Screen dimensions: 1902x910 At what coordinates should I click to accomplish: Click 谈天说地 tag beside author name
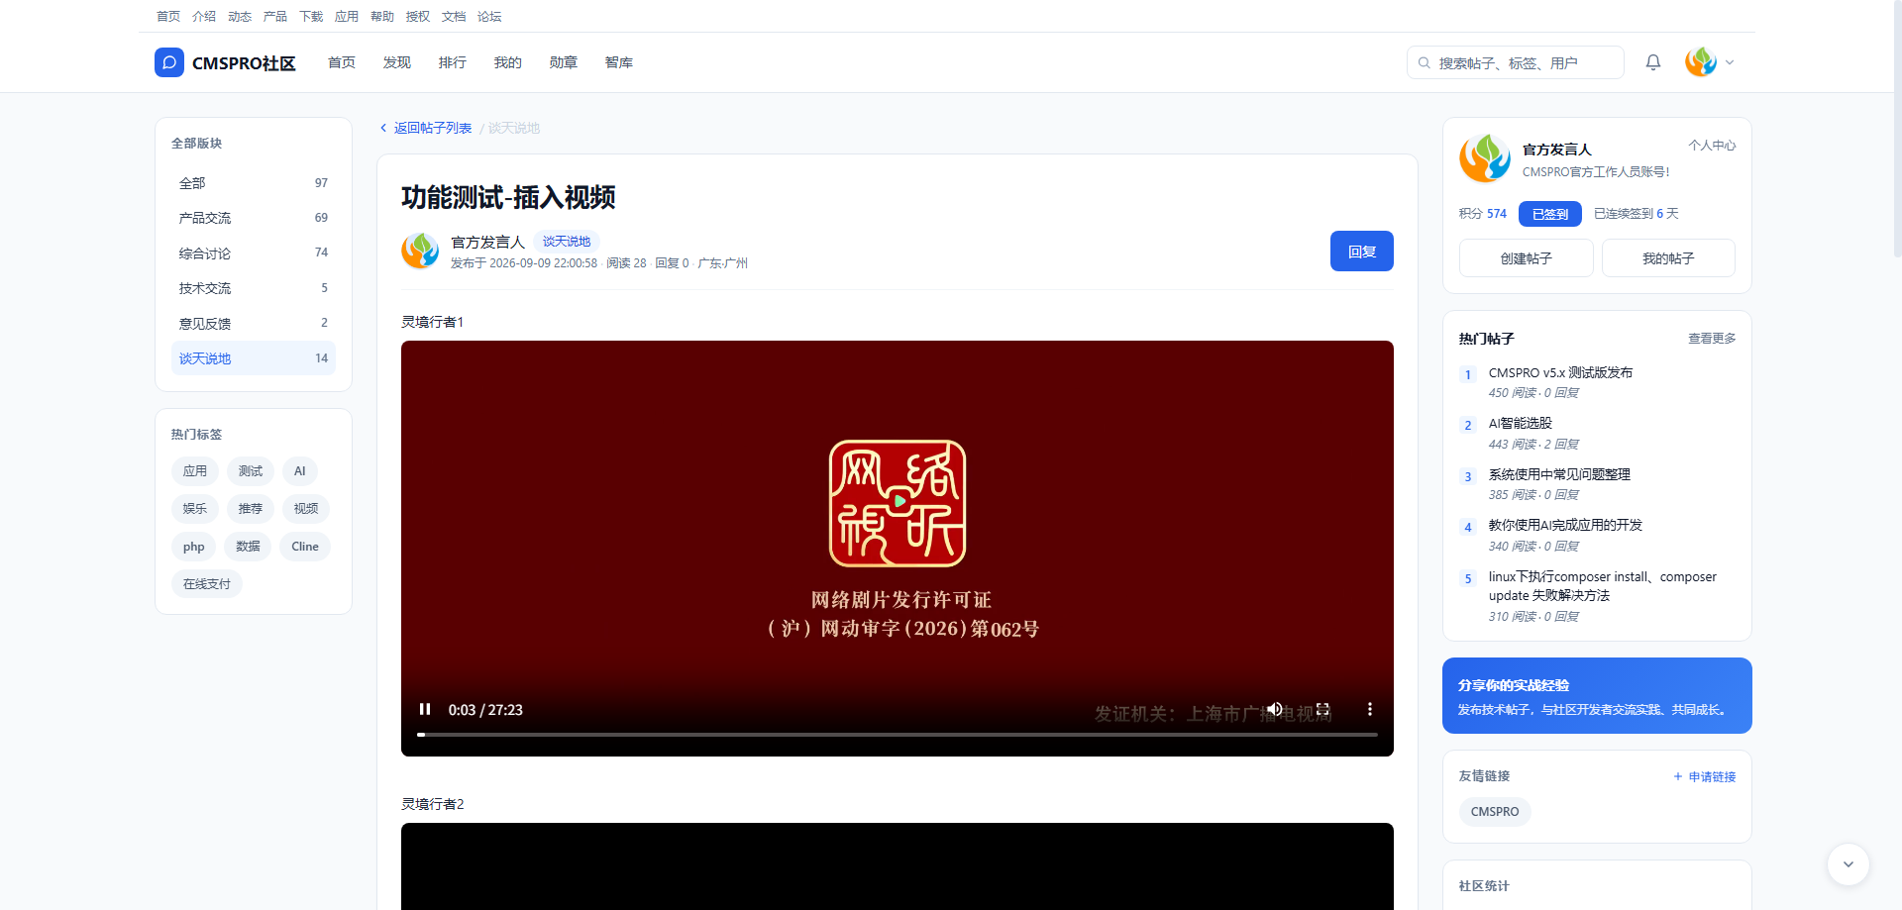click(567, 242)
